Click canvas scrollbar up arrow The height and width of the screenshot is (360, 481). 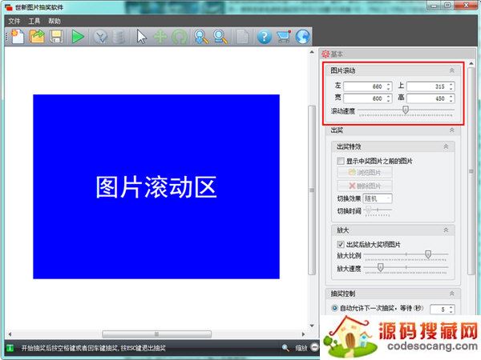(312, 52)
